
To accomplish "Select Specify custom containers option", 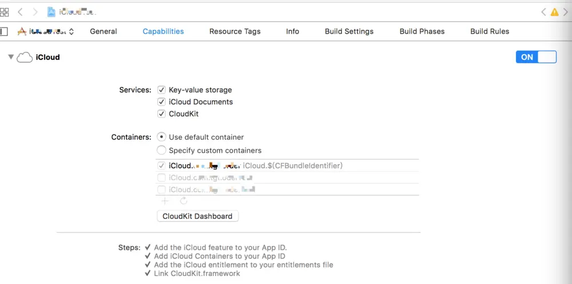I will point(161,151).
